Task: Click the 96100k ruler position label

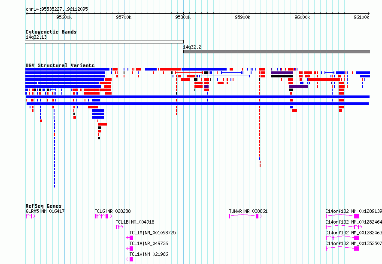Action: coord(361,17)
